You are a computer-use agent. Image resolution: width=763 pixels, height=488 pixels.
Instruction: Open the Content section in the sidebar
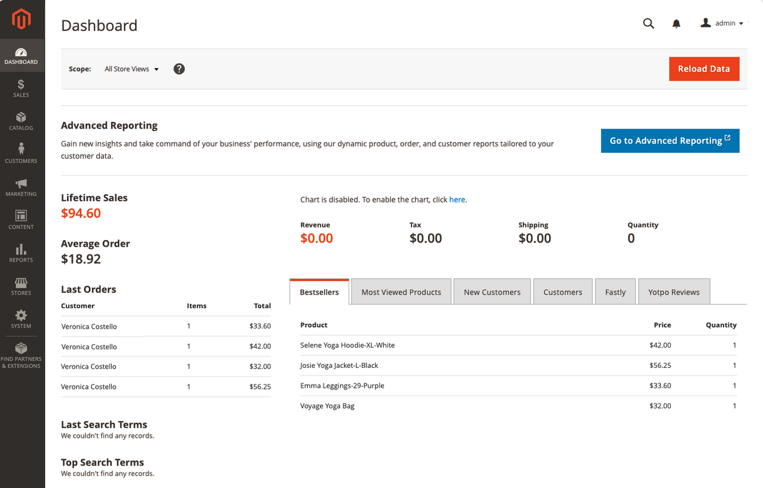(21, 220)
